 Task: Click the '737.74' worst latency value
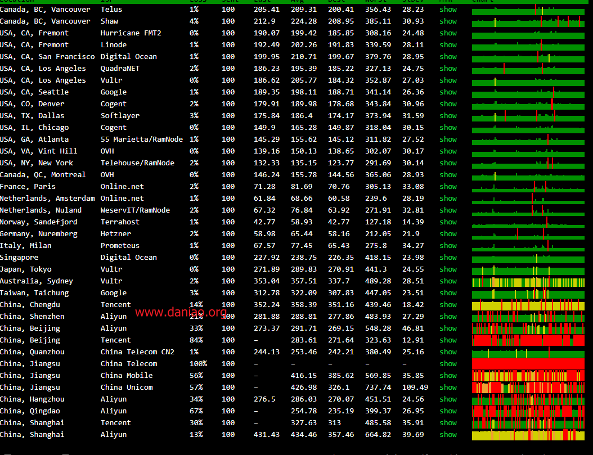378,388
